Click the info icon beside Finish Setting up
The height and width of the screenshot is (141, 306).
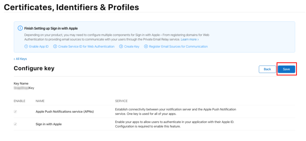(20, 28)
